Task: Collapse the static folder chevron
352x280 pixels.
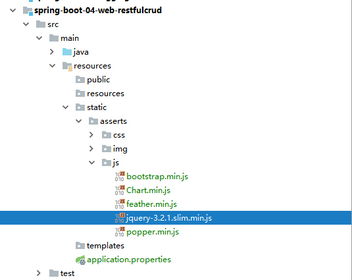Action: (x=65, y=107)
